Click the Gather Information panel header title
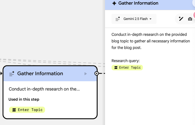Image resolution: width=195 pixels, height=125 pixels. coord(138,3)
